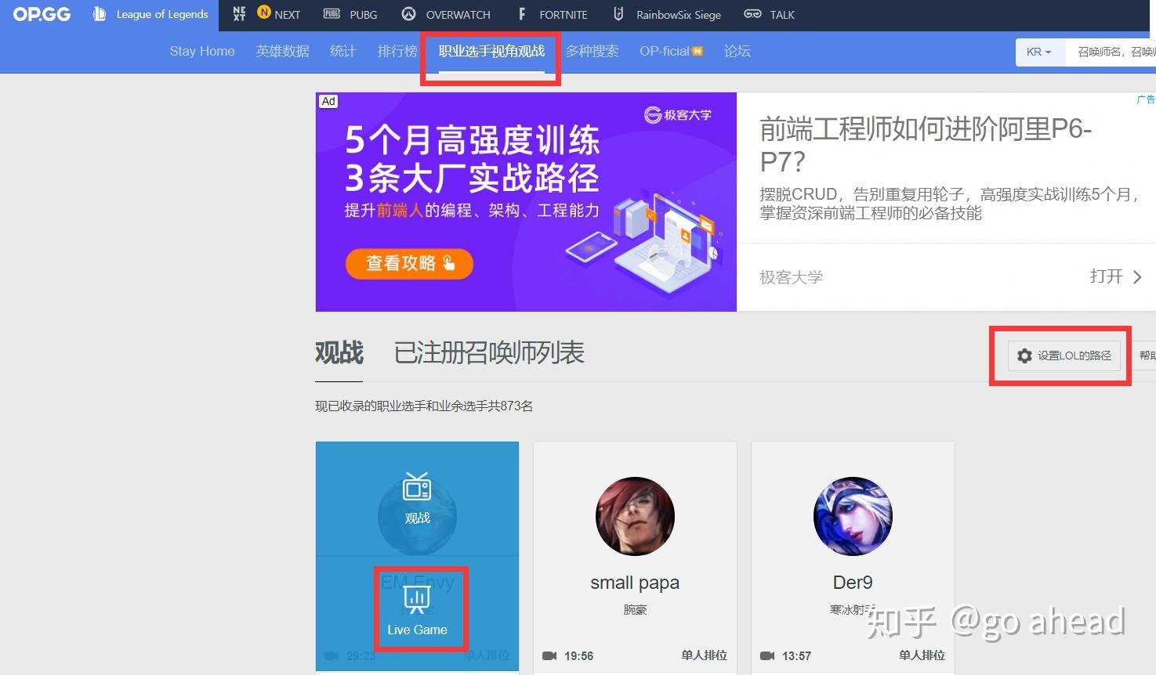
Task: Click the 现已收录的职业选手和业余选手共873名 text
Action: point(424,406)
